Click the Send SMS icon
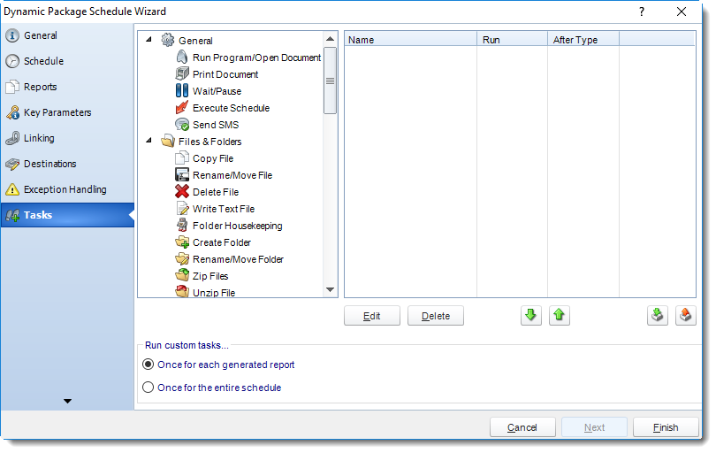 point(182,125)
